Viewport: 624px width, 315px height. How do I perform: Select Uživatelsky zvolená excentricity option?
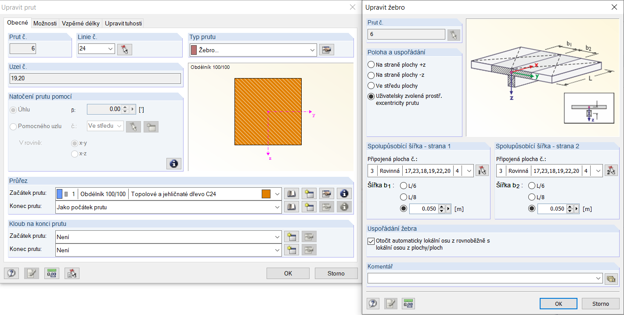click(x=371, y=97)
